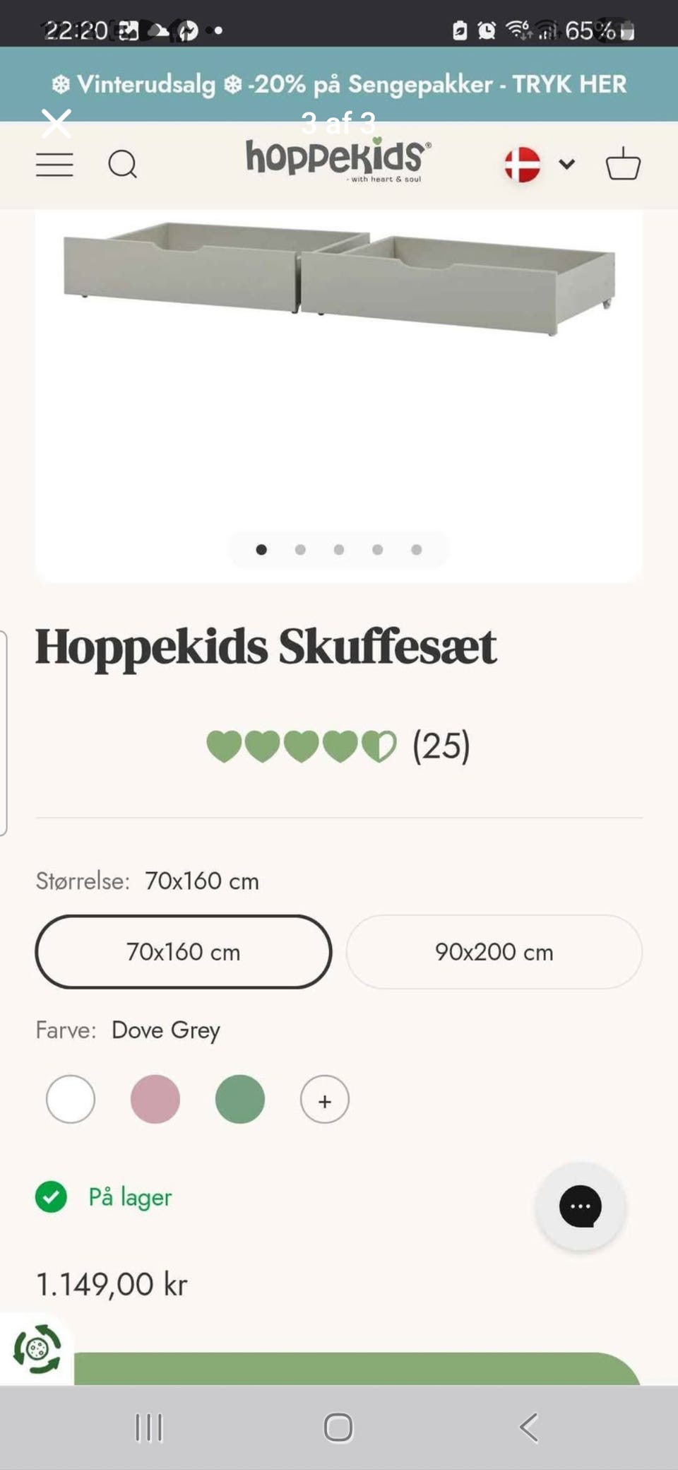Select the 90x200 cm size option
This screenshot has width=678, height=1470.
494,951
